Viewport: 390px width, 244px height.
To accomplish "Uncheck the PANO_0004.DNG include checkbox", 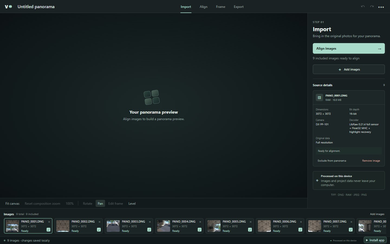I will [200, 230].
